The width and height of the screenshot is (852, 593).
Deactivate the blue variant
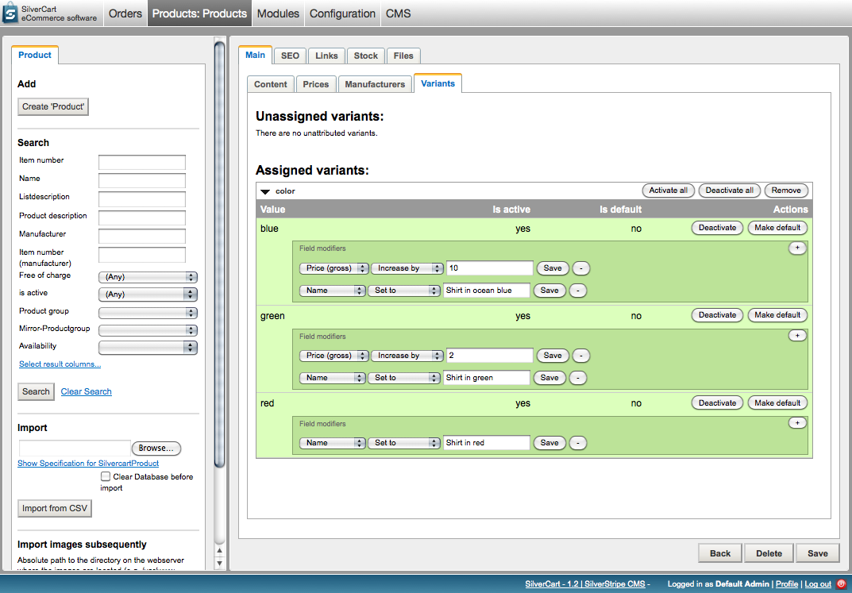click(717, 228)
